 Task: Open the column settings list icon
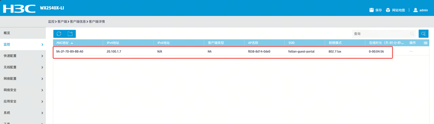point(426,43)
